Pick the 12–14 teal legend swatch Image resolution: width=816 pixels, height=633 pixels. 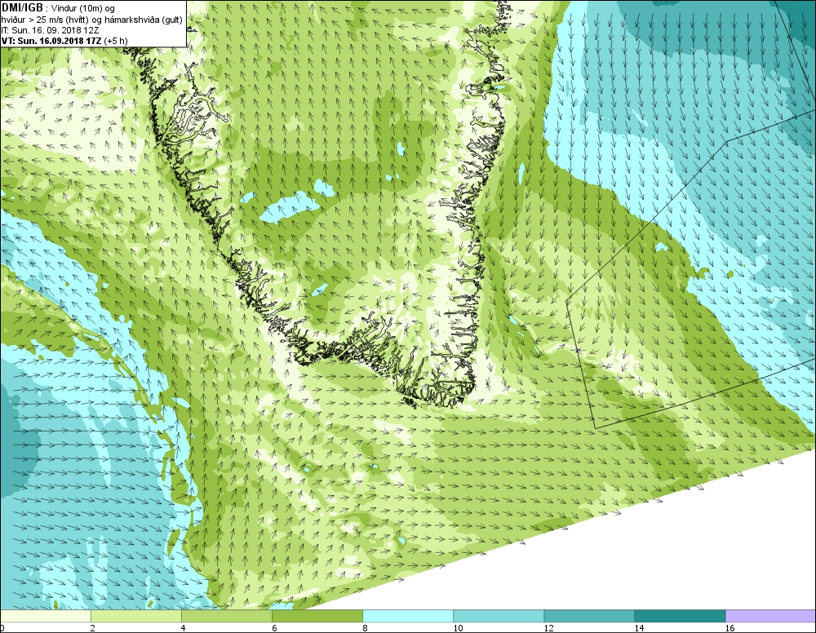pos(589,616)
